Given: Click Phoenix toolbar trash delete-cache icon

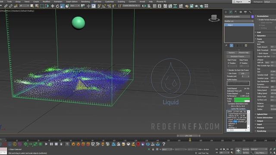Looking at the screenshot, I should [61, 144].
